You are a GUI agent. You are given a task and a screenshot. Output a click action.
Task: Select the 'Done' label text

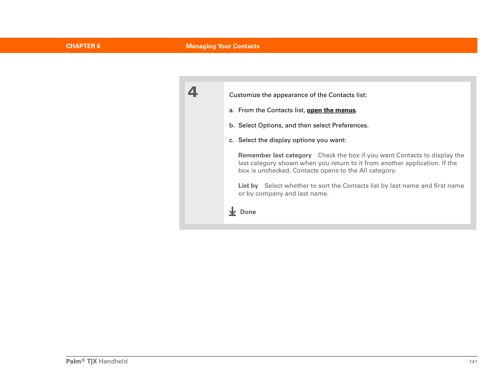pos(248,212)
